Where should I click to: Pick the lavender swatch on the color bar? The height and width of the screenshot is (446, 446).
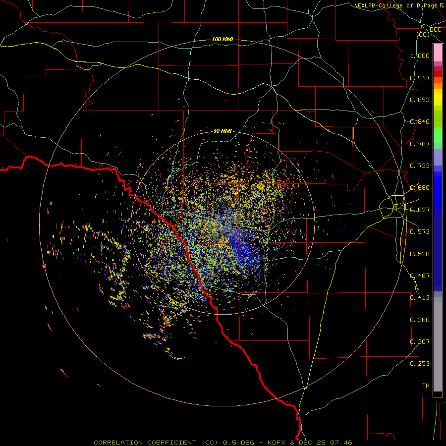438,157
